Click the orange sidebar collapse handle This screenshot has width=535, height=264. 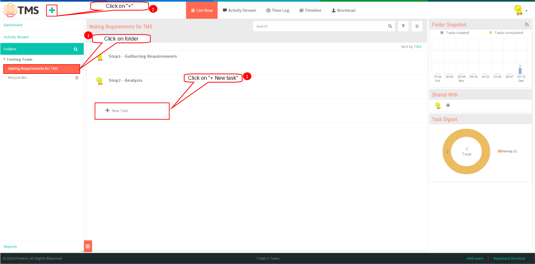point(88,246)
